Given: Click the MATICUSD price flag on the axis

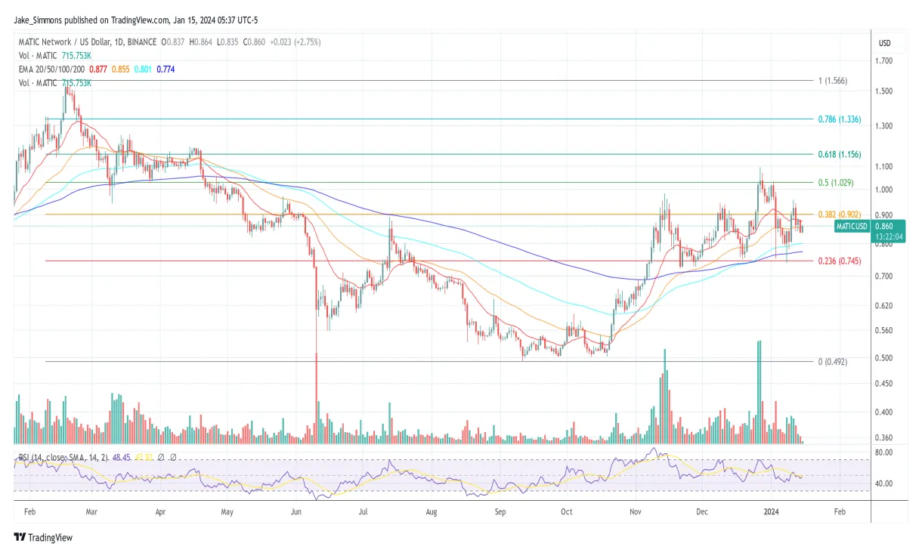Looking at the screenshot, I should (852, 226).
